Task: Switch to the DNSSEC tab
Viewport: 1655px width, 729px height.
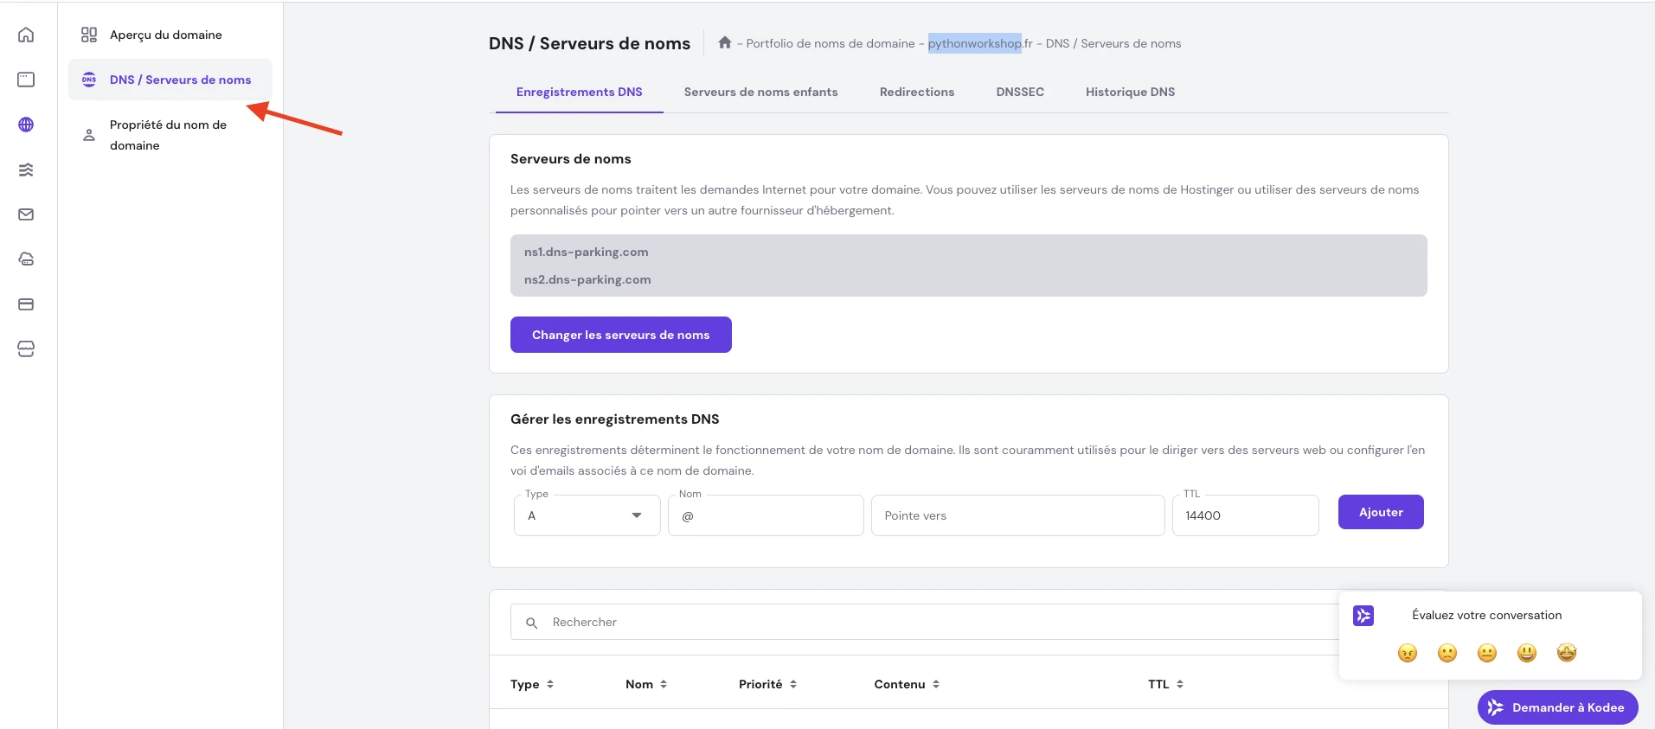Action: (1020, 92)
